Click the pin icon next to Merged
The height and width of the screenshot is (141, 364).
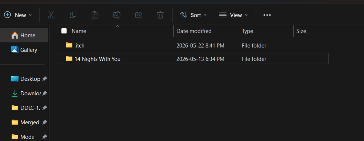(x=45, y=122)
